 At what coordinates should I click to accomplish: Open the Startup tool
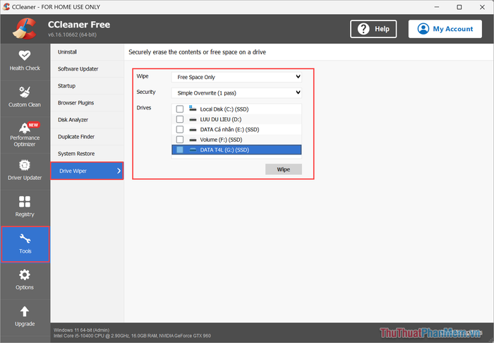click(x=88, y=86)
